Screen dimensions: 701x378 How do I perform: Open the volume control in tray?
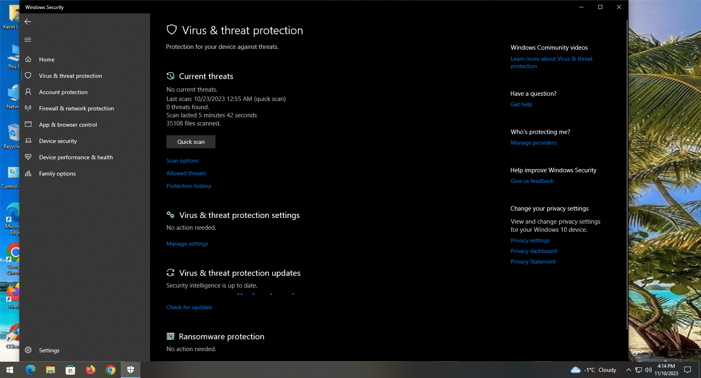click(x=648, y=370)
